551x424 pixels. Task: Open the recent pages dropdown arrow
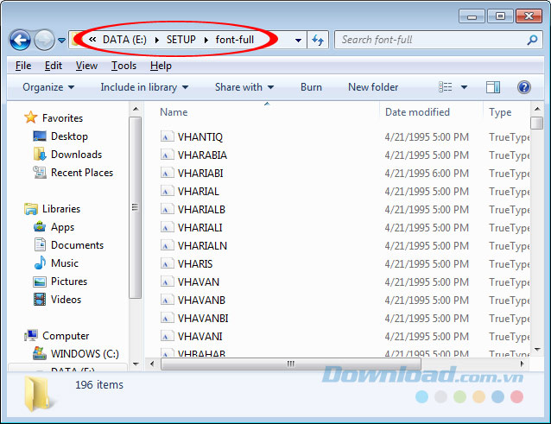(62, 41)
